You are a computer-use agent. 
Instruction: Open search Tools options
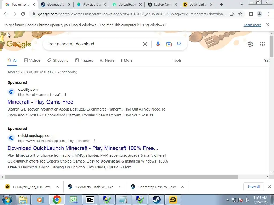coord(177,60)
